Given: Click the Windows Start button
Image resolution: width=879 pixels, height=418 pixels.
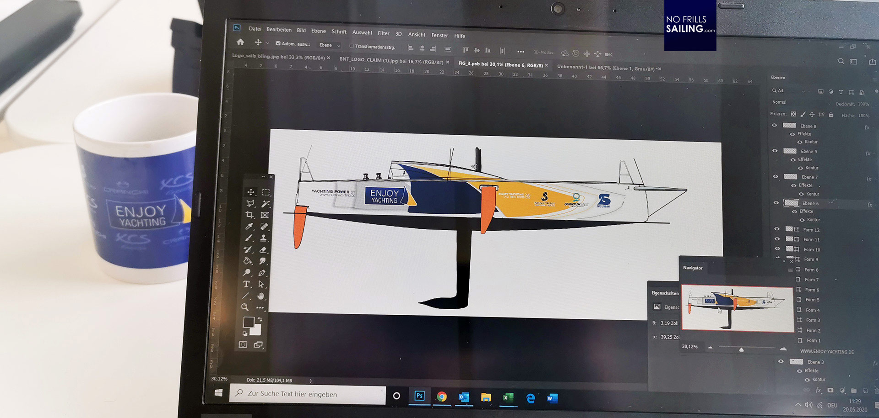Looking at the screenshot, I should [218, 392].
